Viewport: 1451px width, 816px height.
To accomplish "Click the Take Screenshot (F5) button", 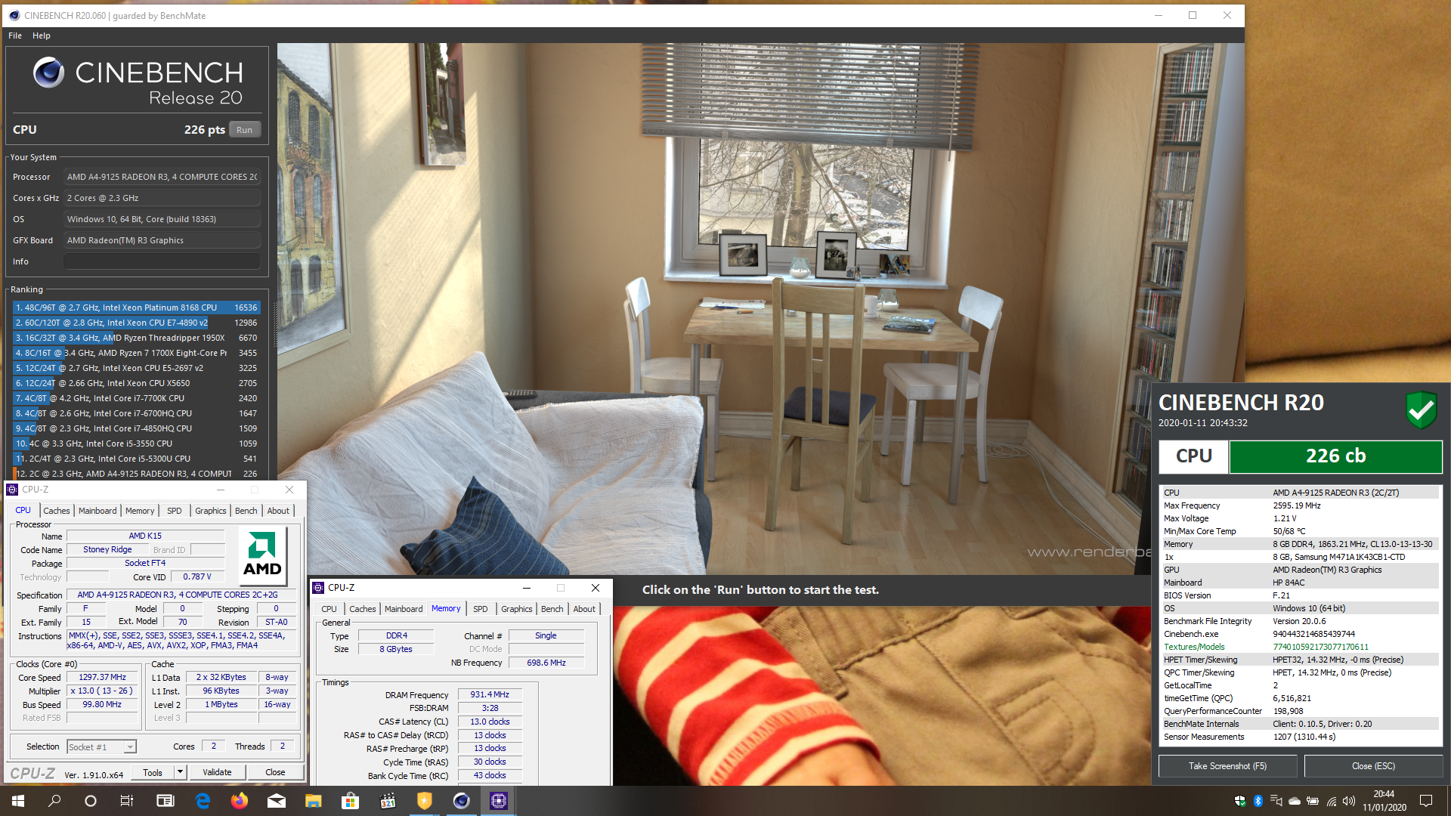I will pyautogui.click(x=1227, y=766).
